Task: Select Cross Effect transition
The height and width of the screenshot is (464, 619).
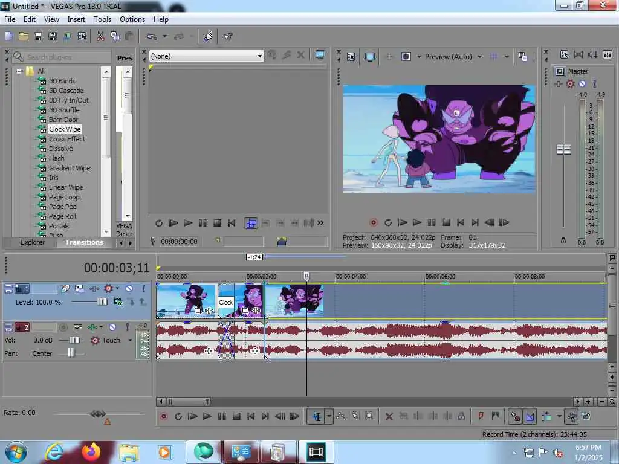Action: (66, 139)
